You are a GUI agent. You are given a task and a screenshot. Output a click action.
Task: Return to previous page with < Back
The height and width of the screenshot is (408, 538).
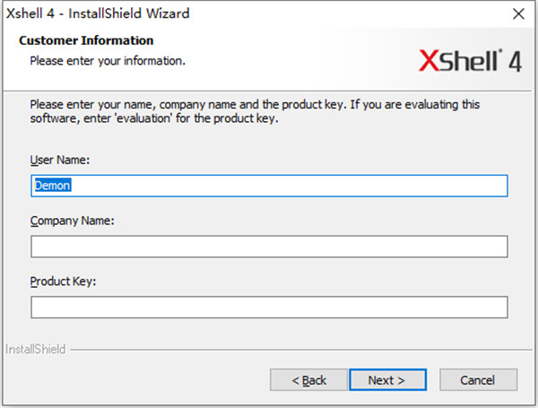[x=308, y=380]
